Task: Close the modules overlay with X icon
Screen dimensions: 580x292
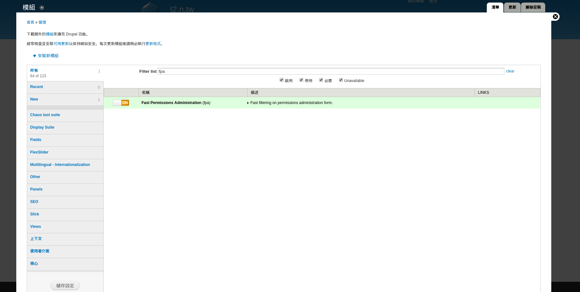Action: tap(555, 17)
